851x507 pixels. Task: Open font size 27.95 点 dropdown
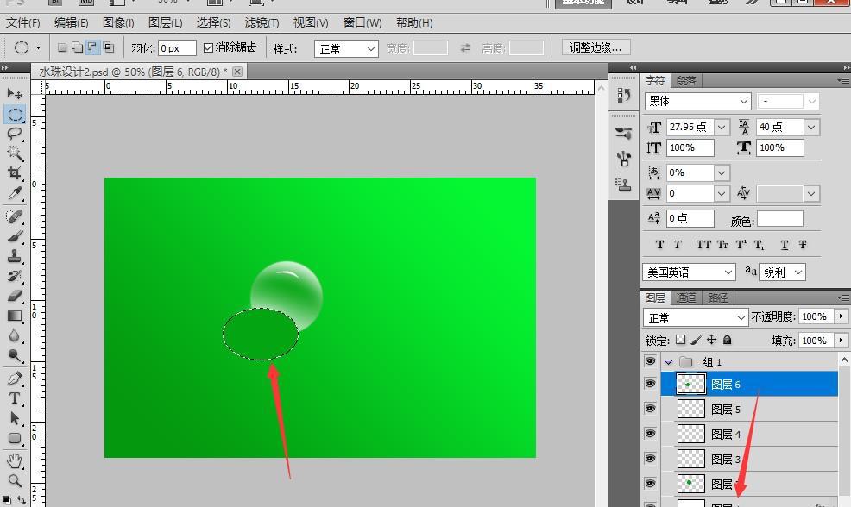(722, 127)
